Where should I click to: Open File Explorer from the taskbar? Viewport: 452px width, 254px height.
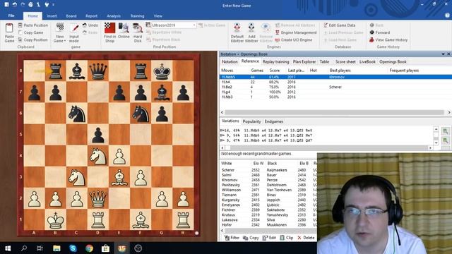pos(56,248)
